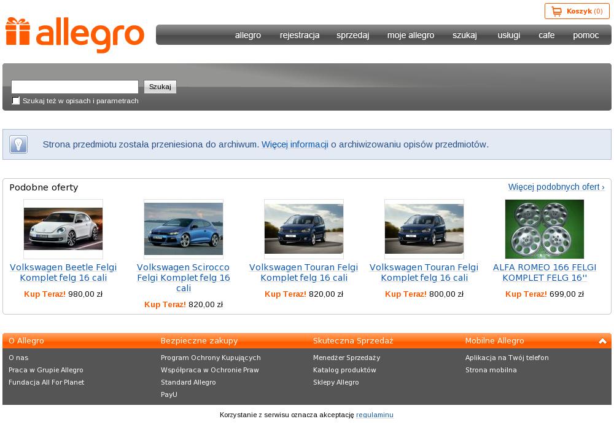Open Aplikacja na Twój telefon link
Screen dimensions: 614x427
[x=507, y=358]
